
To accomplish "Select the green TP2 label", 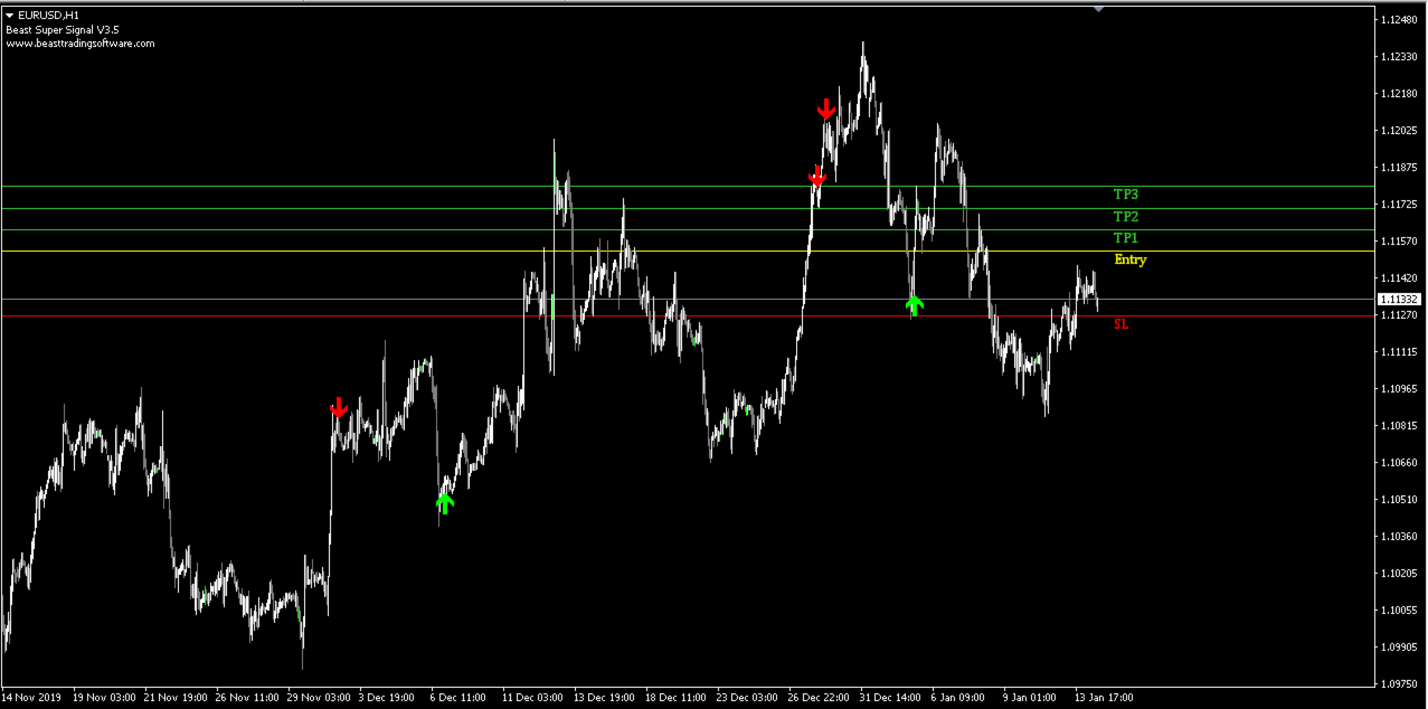I will [1126, 216].
